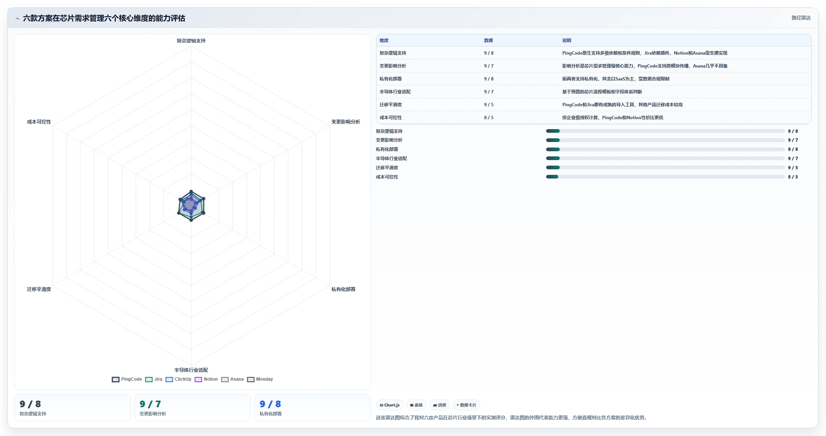826x436 pixels.
Task: Click the 数据卡片 tag chip
Action: point(466,405)
